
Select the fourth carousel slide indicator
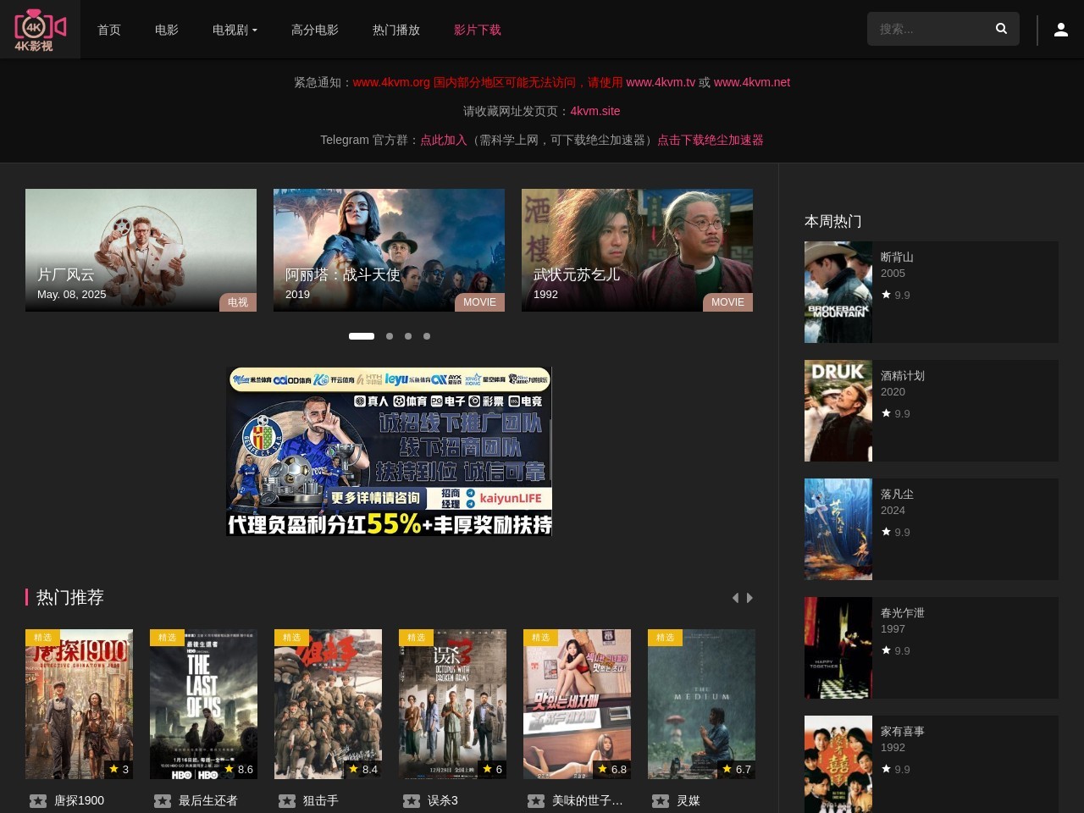[x=427, y=336]
